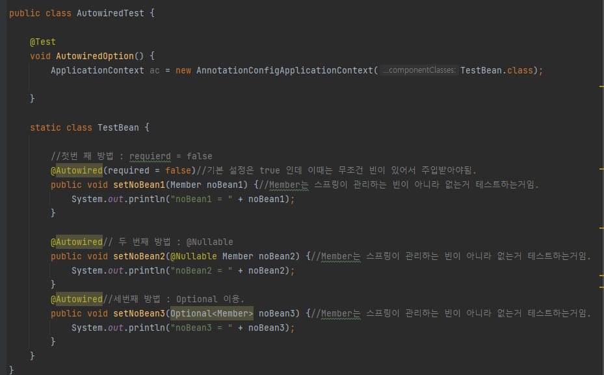Click the misspelled word requierd in the comment
604x375 pixels.
tap(150, 157)
